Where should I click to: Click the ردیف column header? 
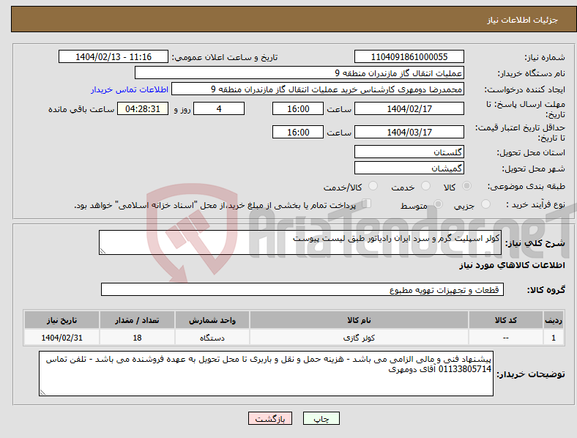pos(554,320)
